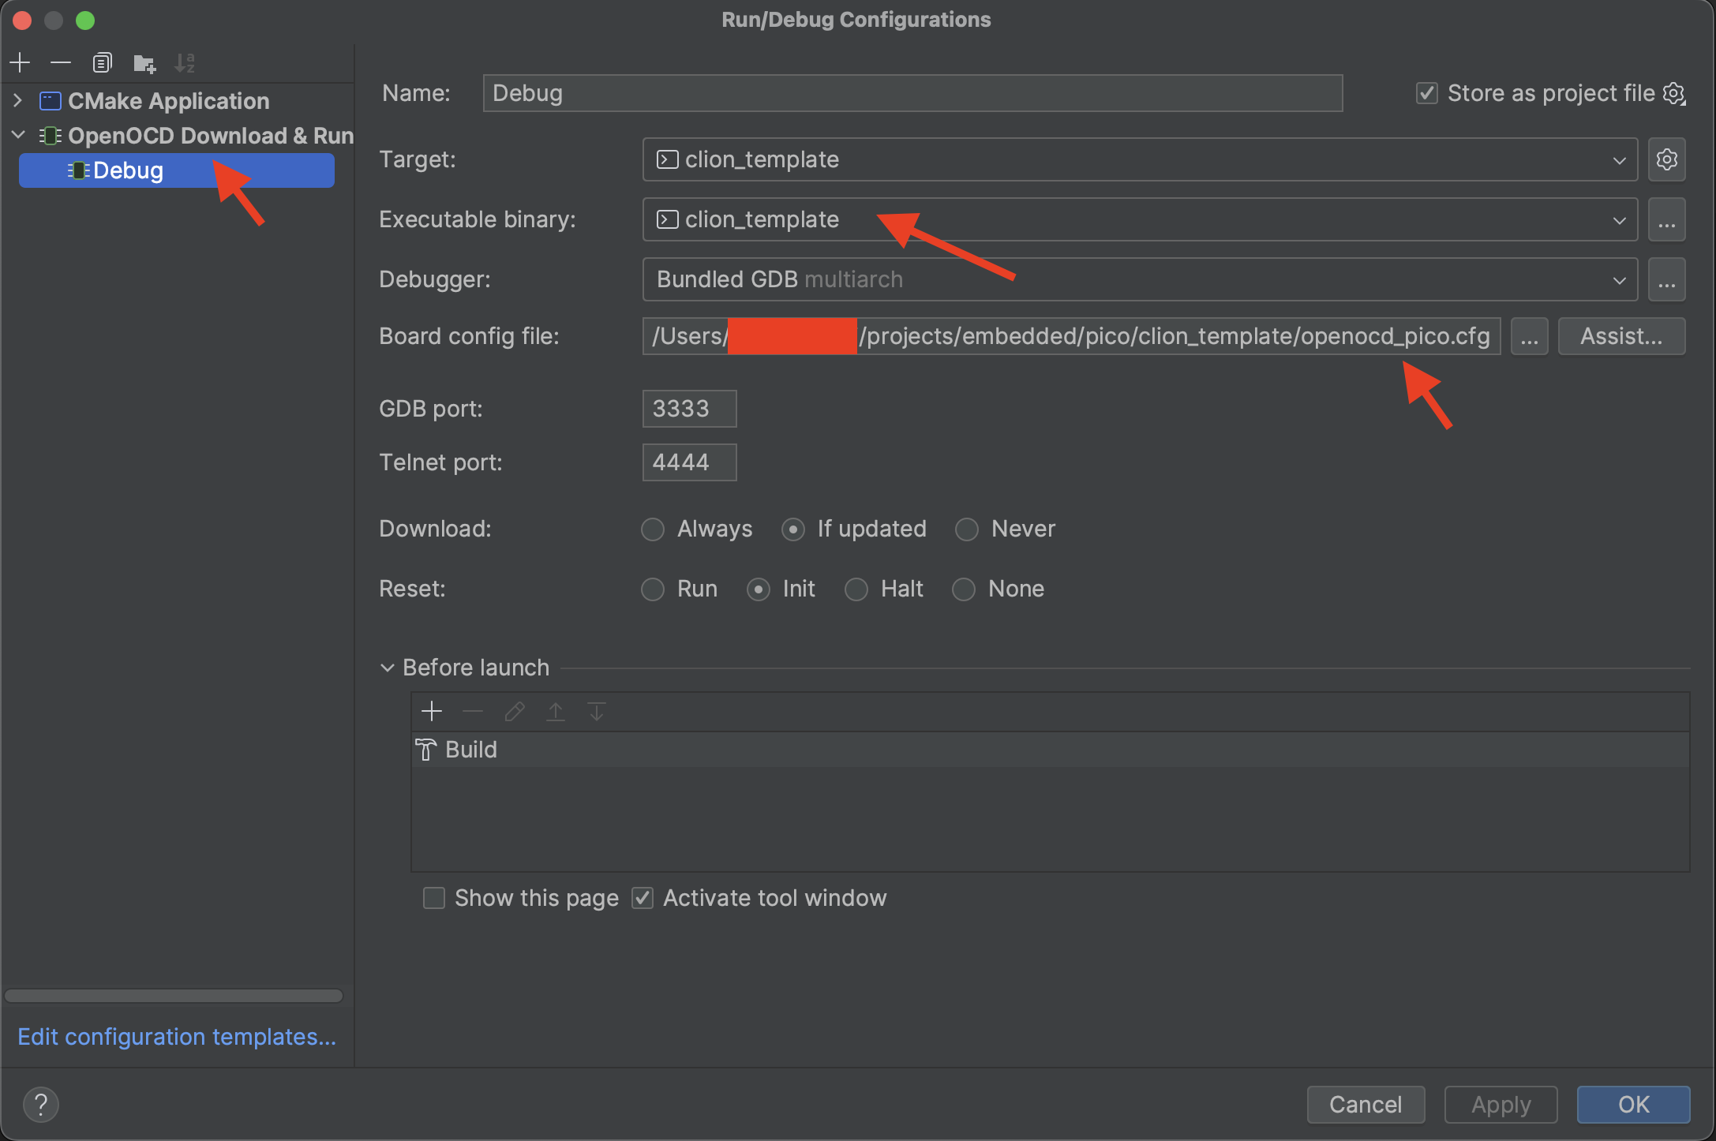
Task: Select the Halt reset radio button
Action: [x=855, y=589]
